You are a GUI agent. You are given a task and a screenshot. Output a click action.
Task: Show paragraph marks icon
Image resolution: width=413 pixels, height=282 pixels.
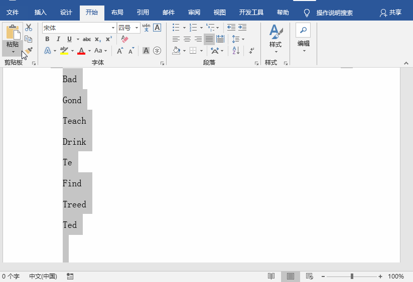(x=251, y=51)
